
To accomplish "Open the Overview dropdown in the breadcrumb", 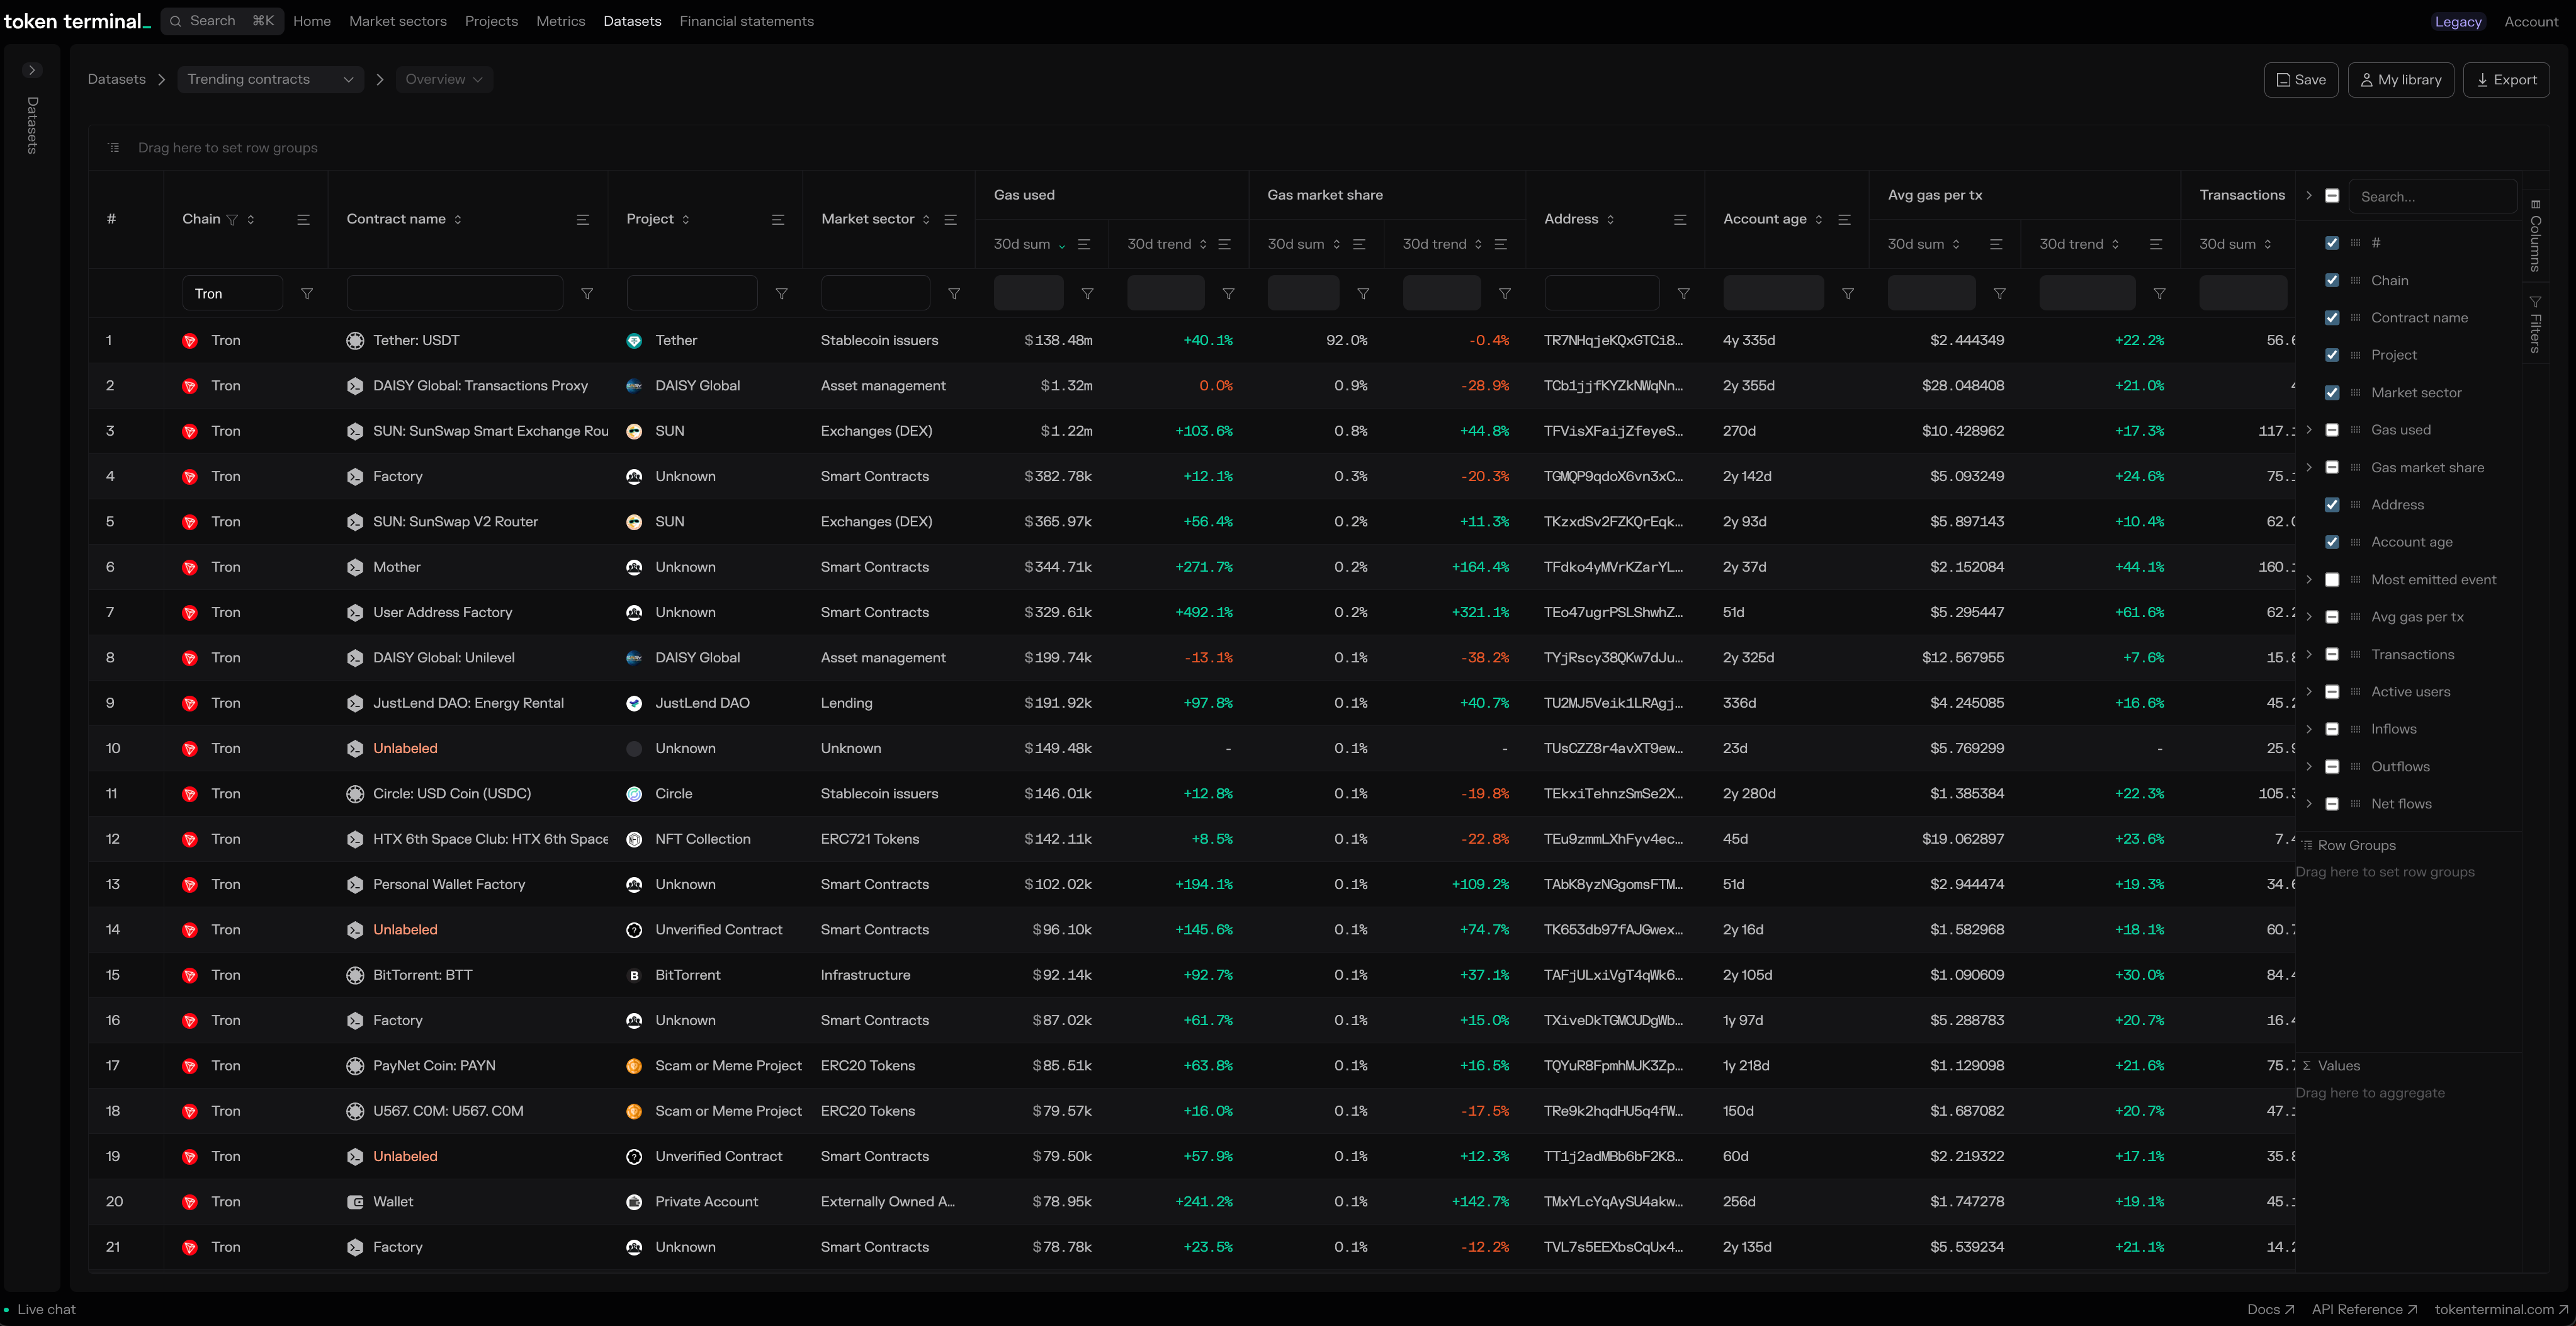I will pyautogui.click(x=444, y=80).
